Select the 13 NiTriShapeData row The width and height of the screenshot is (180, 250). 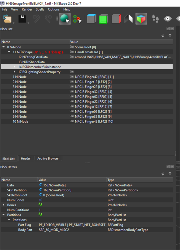coord(87,62)
